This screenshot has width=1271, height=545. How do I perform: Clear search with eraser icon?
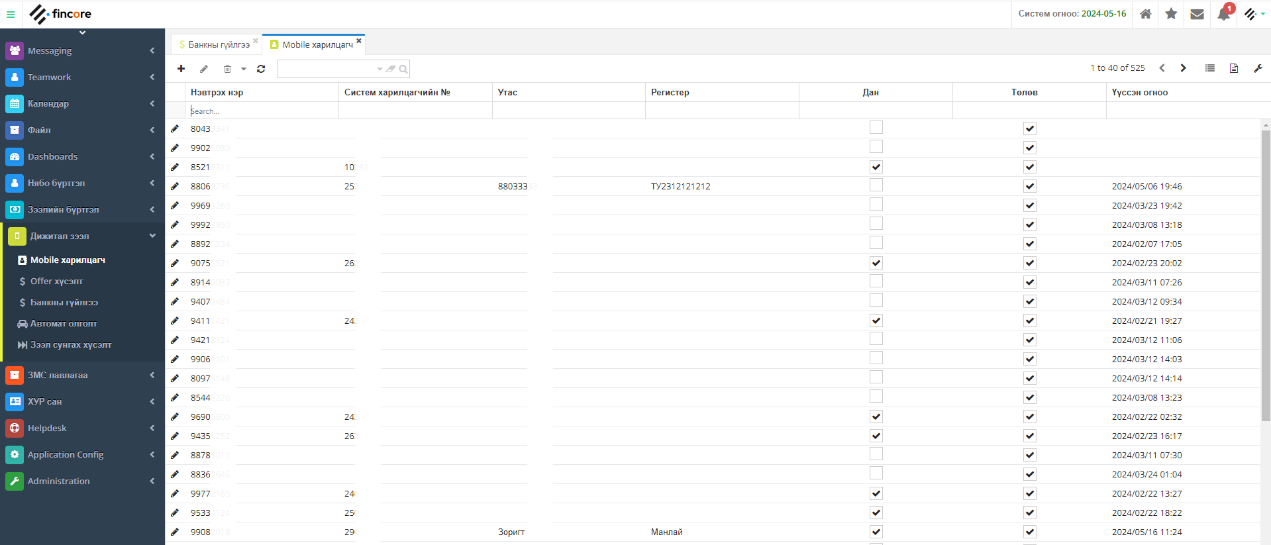click(391, 69)
